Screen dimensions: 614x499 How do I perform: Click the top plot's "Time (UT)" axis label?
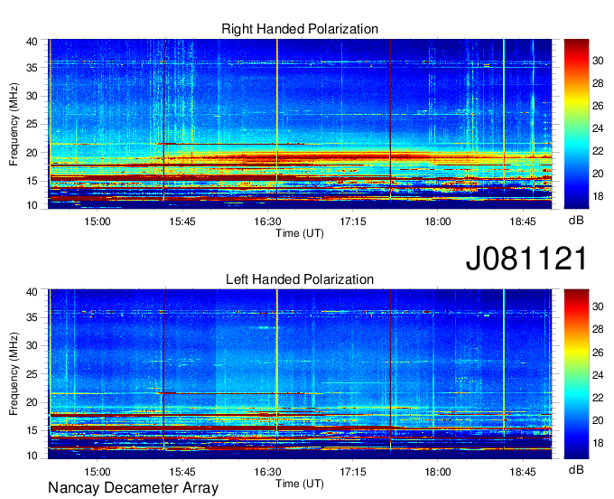[x=300, y=233]
